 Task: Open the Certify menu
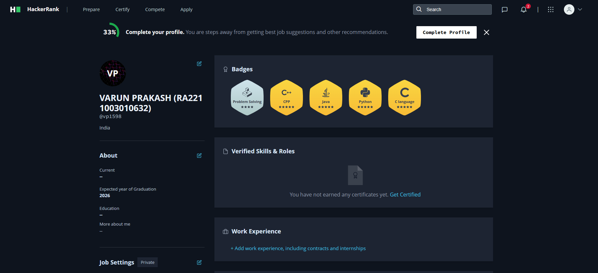[122, 9]
